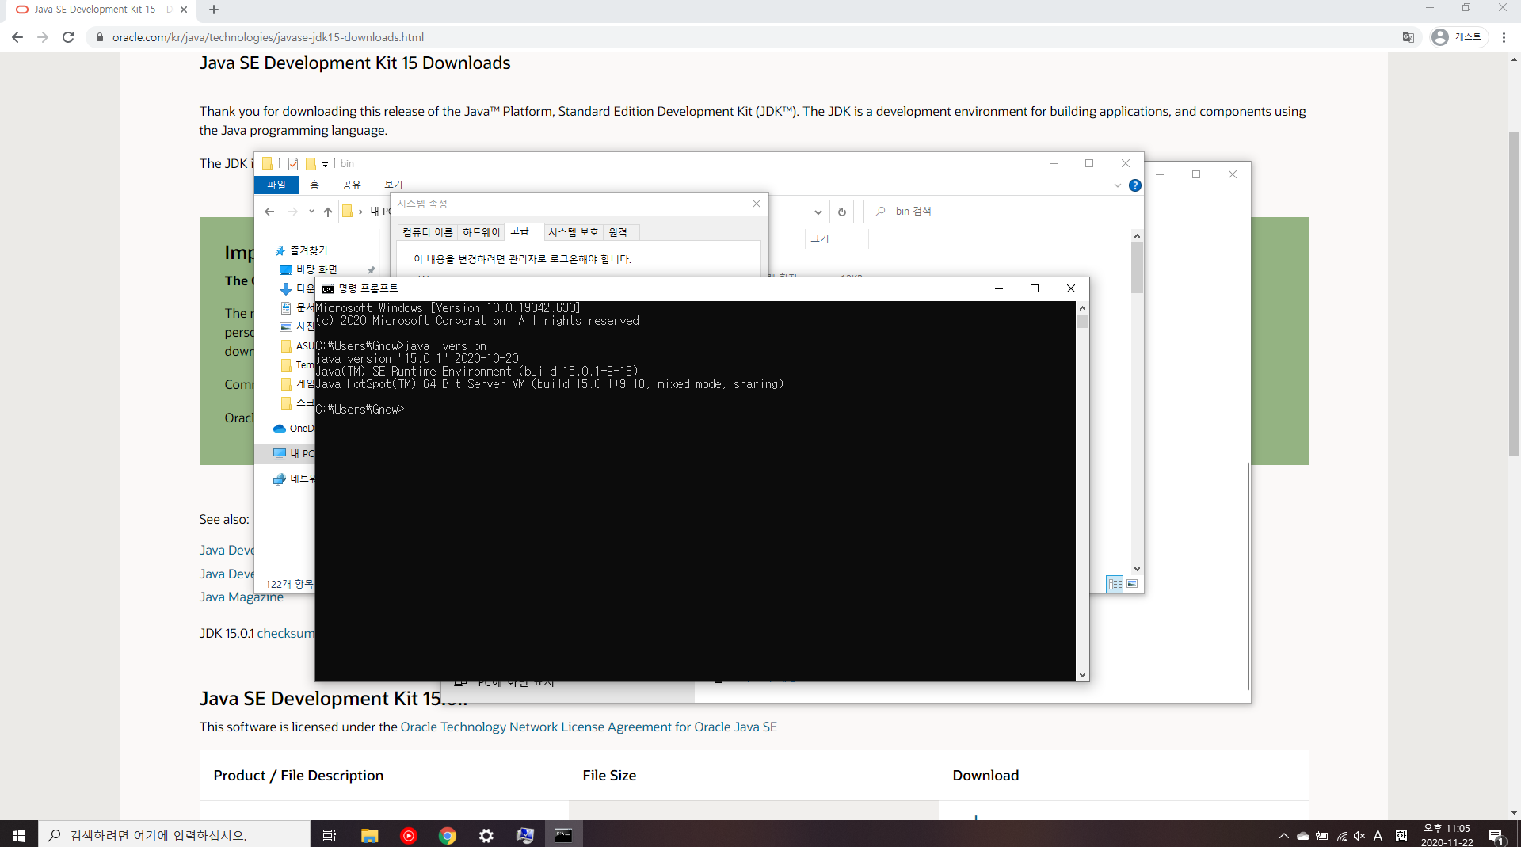Screen dimensions: 1521x847
Task: Click the Chrome address bar URL
Action: 268,37
